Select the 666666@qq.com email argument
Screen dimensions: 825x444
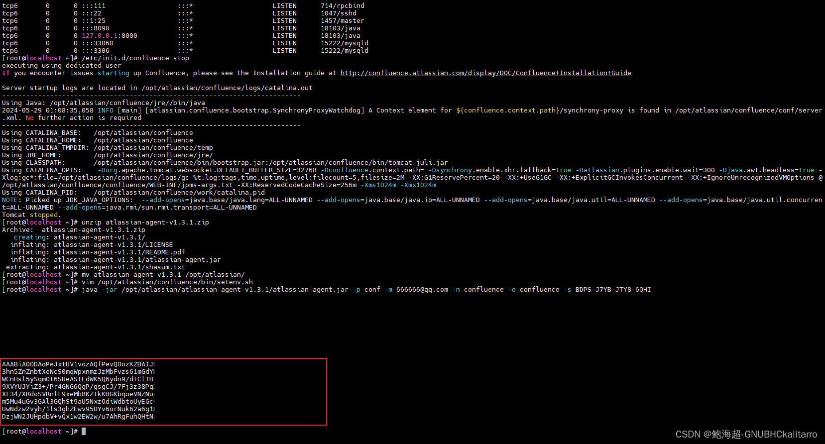point(422,290)
